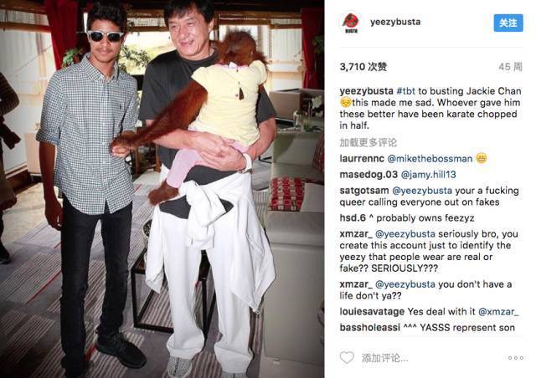The width and height of the screenshot is (536, 378).
Task: Open the three-dot more options menu
Action: click(x=516, y=358)
